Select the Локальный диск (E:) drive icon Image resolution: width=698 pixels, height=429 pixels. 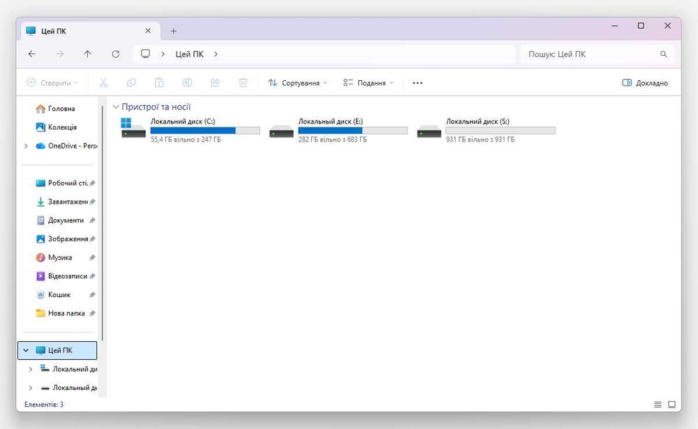pyautogui.click(x=281, y=131)
